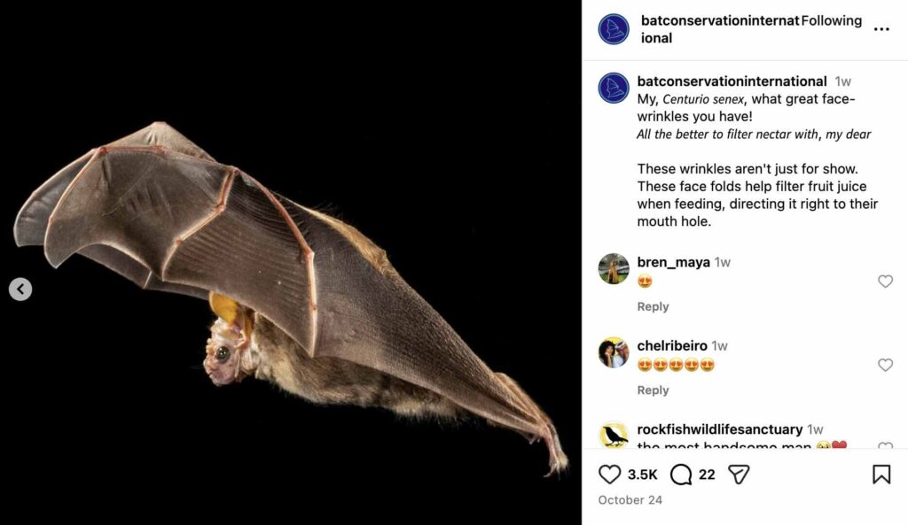The height and width of the screenshot is (525, 908).
Task: Click chelribeiro's profile picture
Action: 614,353
